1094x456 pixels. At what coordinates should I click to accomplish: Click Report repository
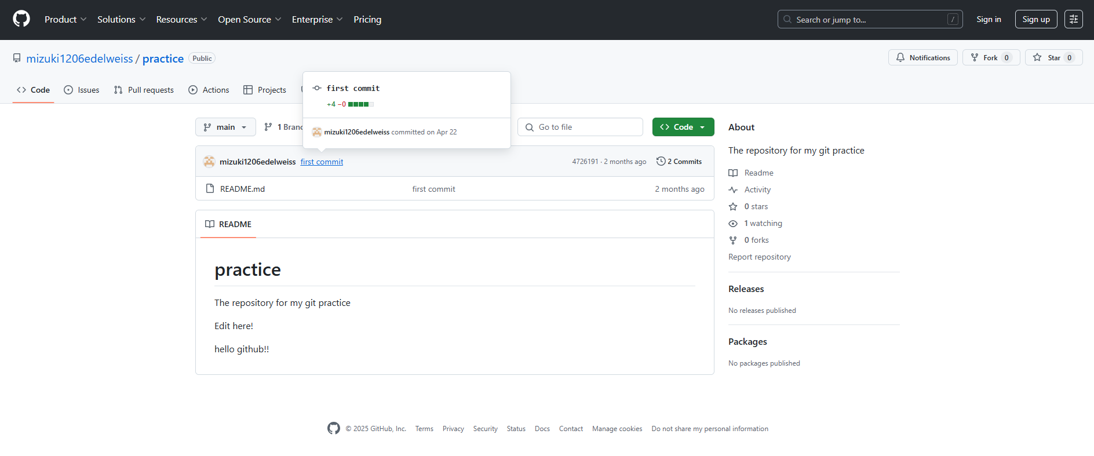[760, 257]
